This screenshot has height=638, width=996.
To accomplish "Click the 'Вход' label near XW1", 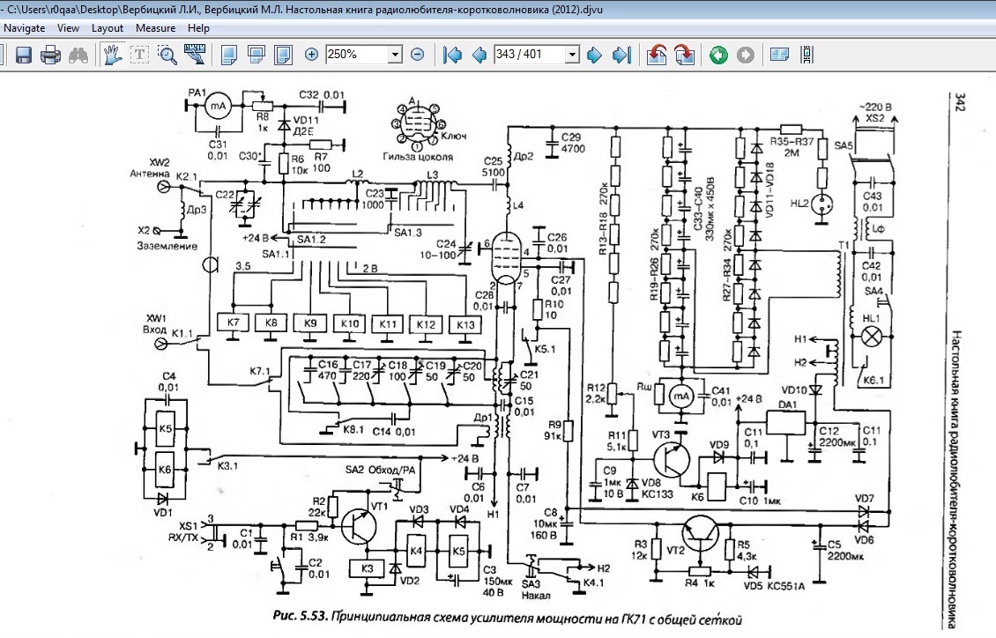I will click(x=154, y=330).
